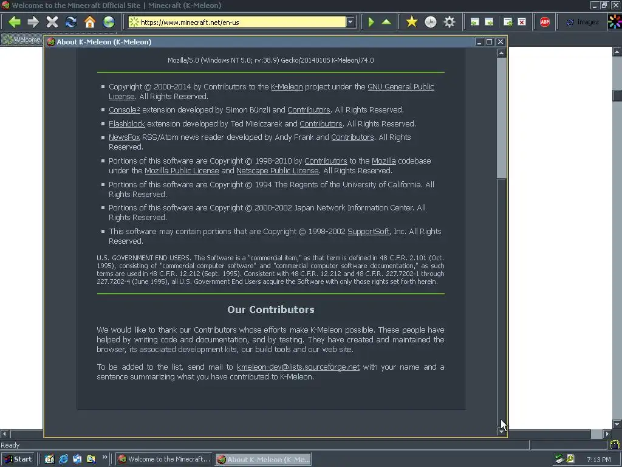Image resolution: width=622 pixels, height=467 pixels.
Task: Follow the K-Meleon project link
Action: coord(287,86)
